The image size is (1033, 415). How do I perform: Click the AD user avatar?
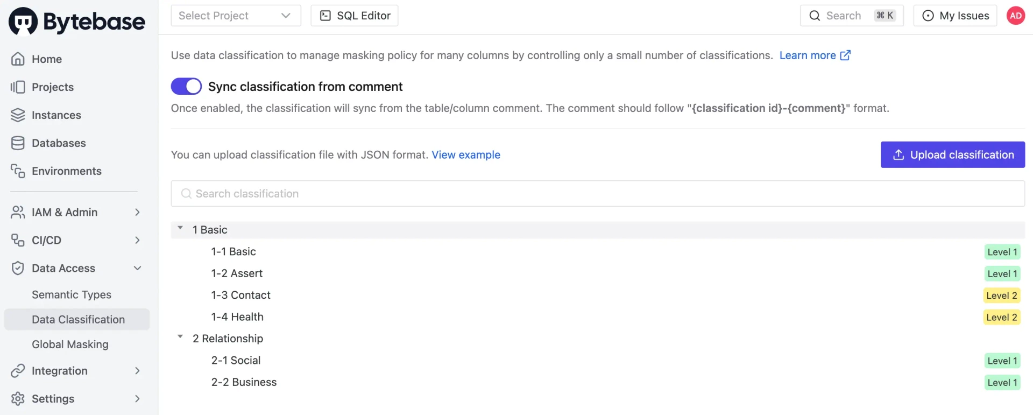click(x=1016, y=16)
